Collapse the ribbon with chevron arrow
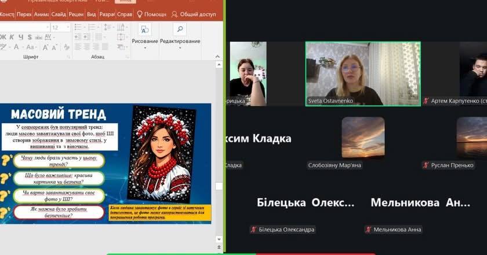The height and width of the screenshot is (255, 487). pyautogui.click(x=218, y=57)
